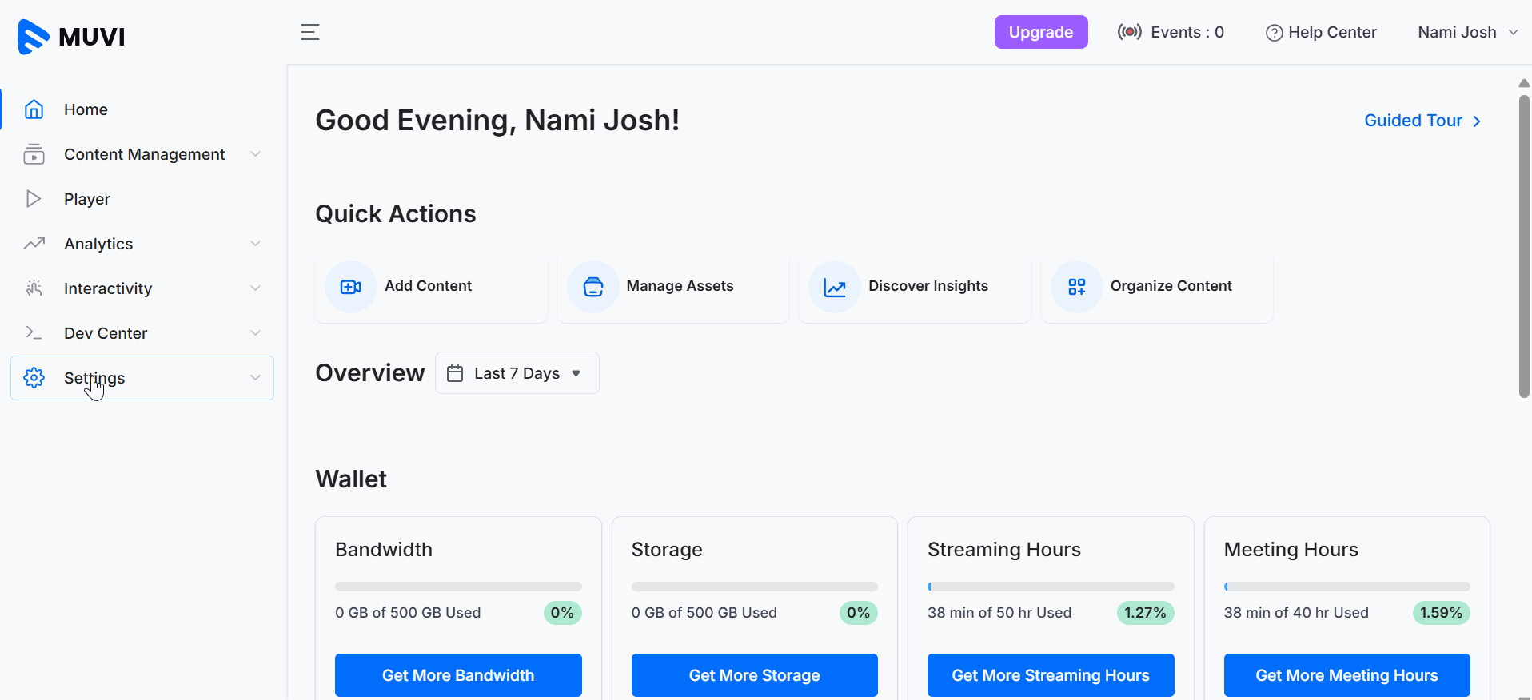Open the Nami Josh account dropdown

coord(1467,32)
